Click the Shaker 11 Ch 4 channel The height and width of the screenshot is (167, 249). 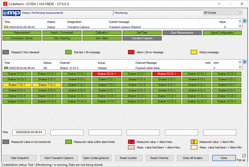[x=17, y=101]
